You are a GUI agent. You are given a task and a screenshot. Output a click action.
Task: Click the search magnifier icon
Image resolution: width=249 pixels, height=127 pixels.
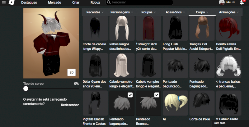point(109,2)
